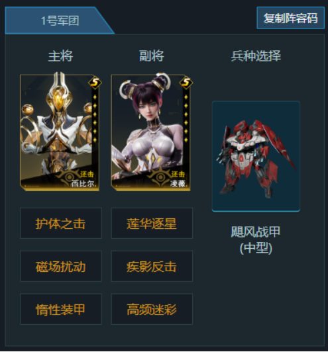Click the 复制阵容码 button
Screen dimensions: 328x352
point(290,18)
